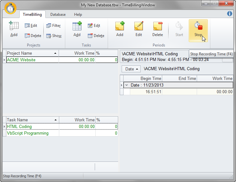Image resolution: width=236 pixels, height=182 pixels.
Task: Collapse the Date : 11/23/2013 group
Action: pyautogui.click(x=126, y=85)
